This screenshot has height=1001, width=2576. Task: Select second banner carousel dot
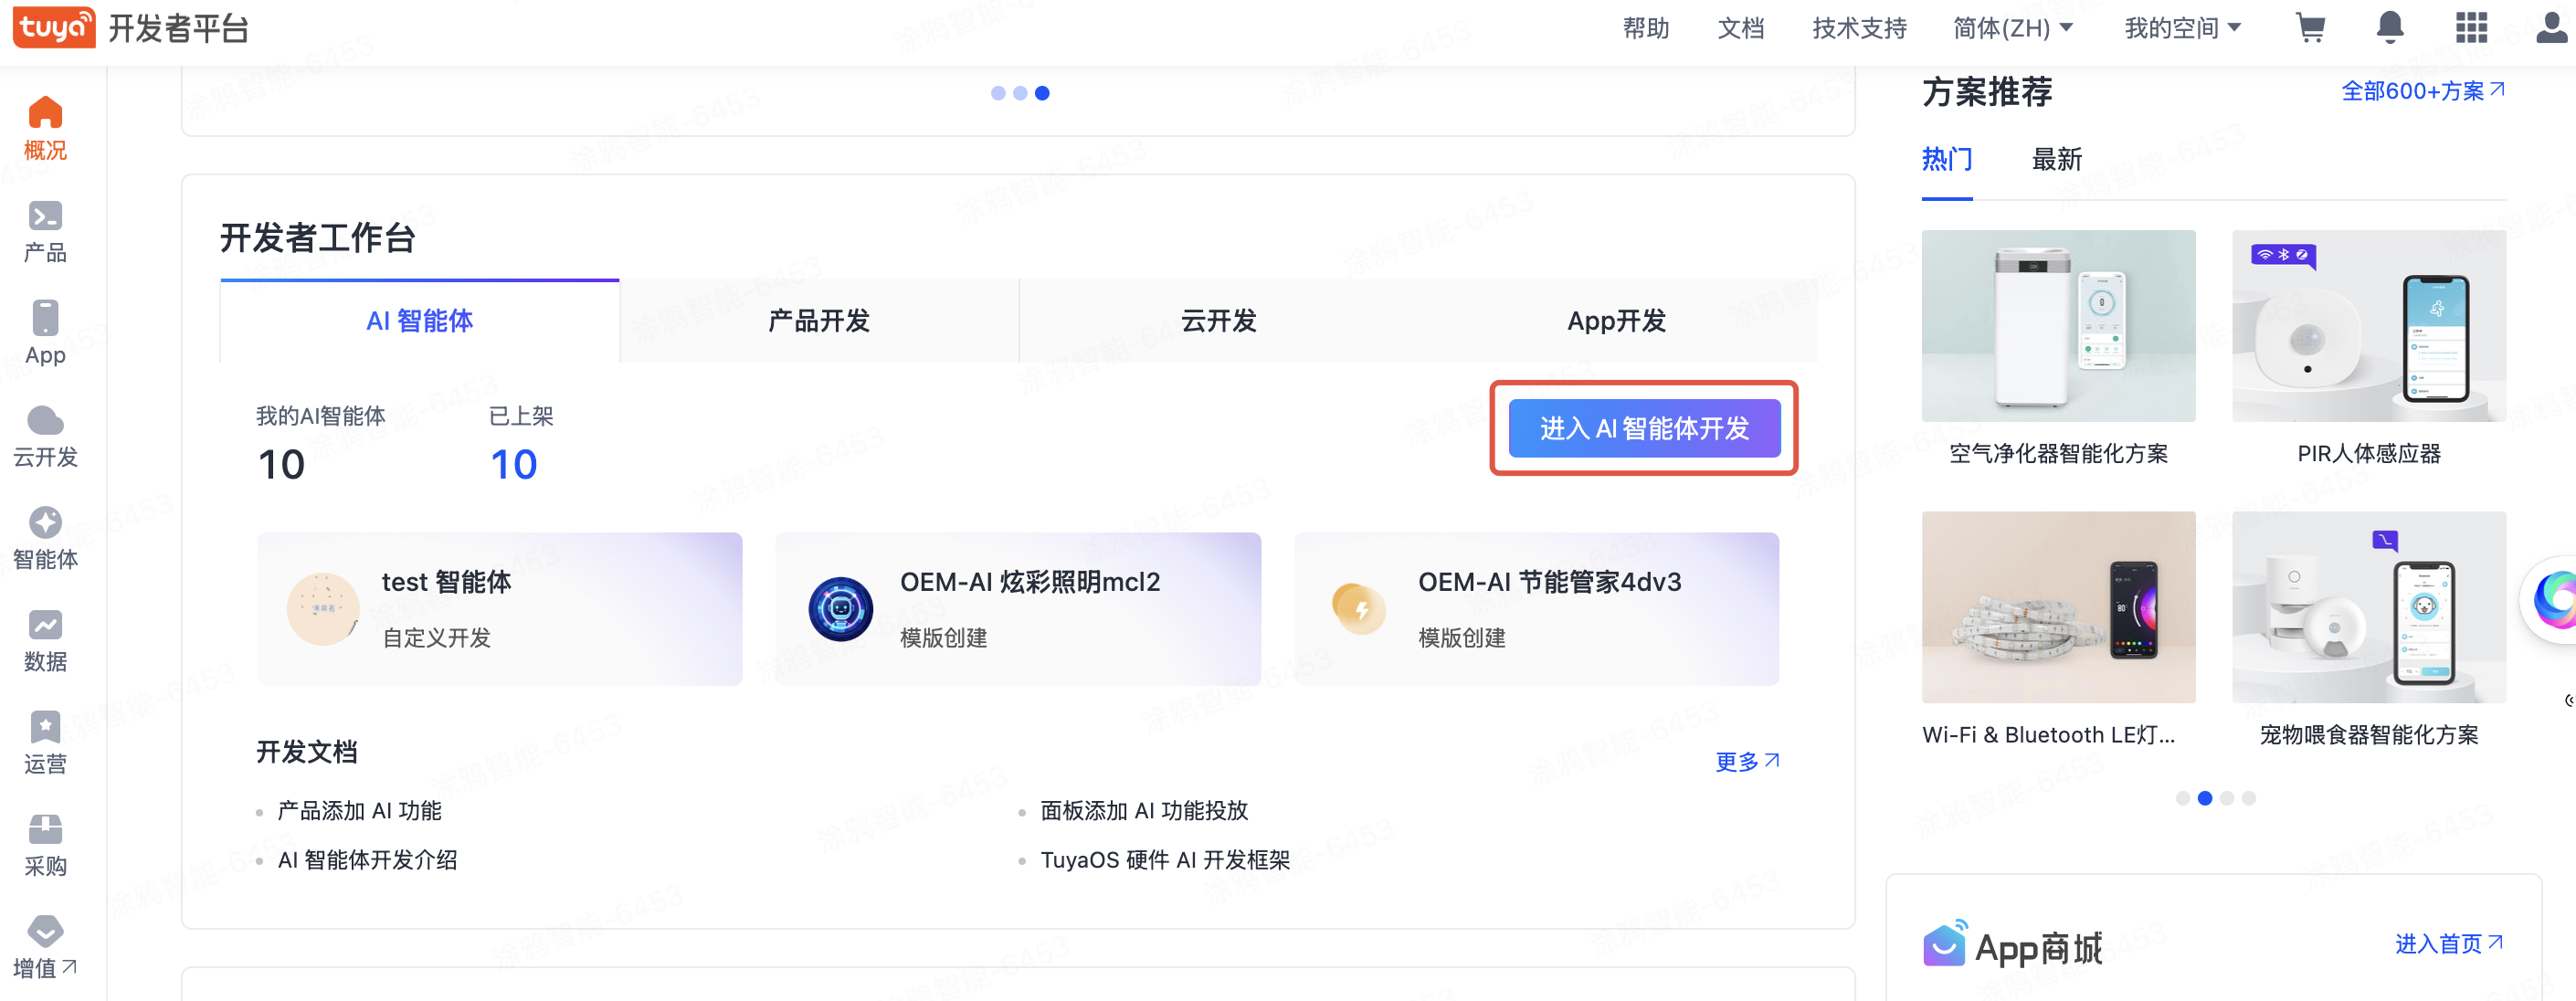pos(1020,93)
